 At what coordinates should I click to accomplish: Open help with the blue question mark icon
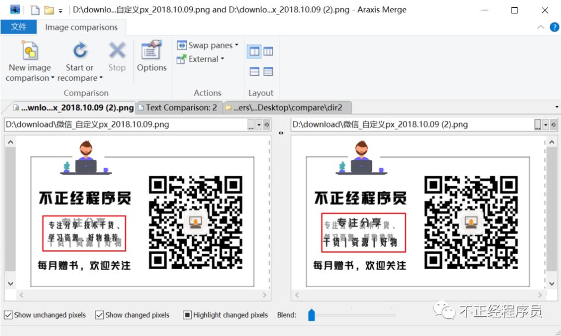coord(554,27)
